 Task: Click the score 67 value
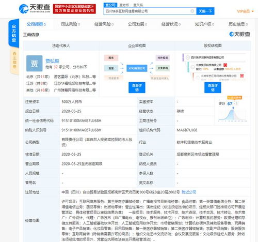(230, 103)
